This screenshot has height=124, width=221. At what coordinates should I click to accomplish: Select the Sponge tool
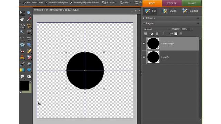click(x=29, y=76)
